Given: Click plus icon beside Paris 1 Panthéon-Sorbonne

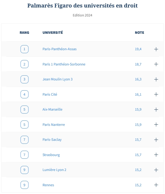Looking at the screenshot, I should point(156,64).
